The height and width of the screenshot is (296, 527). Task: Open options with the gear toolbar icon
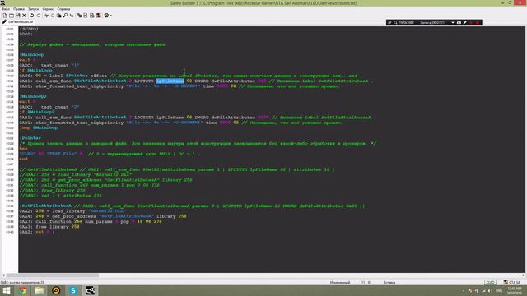[x=106, y=16]
